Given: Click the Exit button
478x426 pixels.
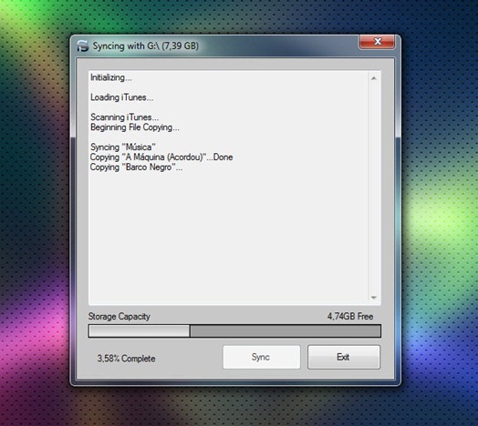Looking at the screenshot, I should click(344, 357).
